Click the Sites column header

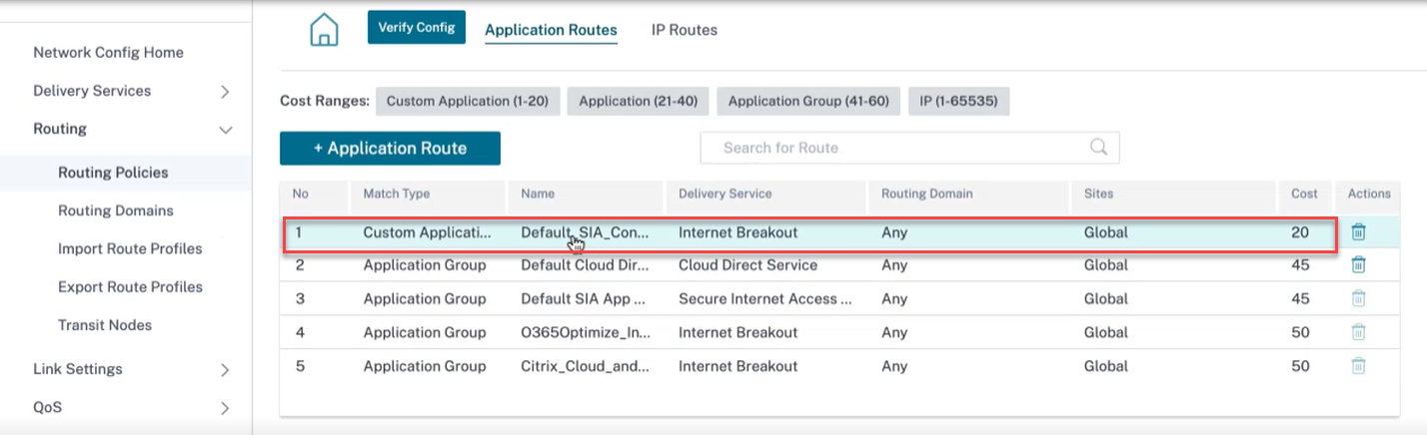pyautogui.click(x=1098, y=194)
